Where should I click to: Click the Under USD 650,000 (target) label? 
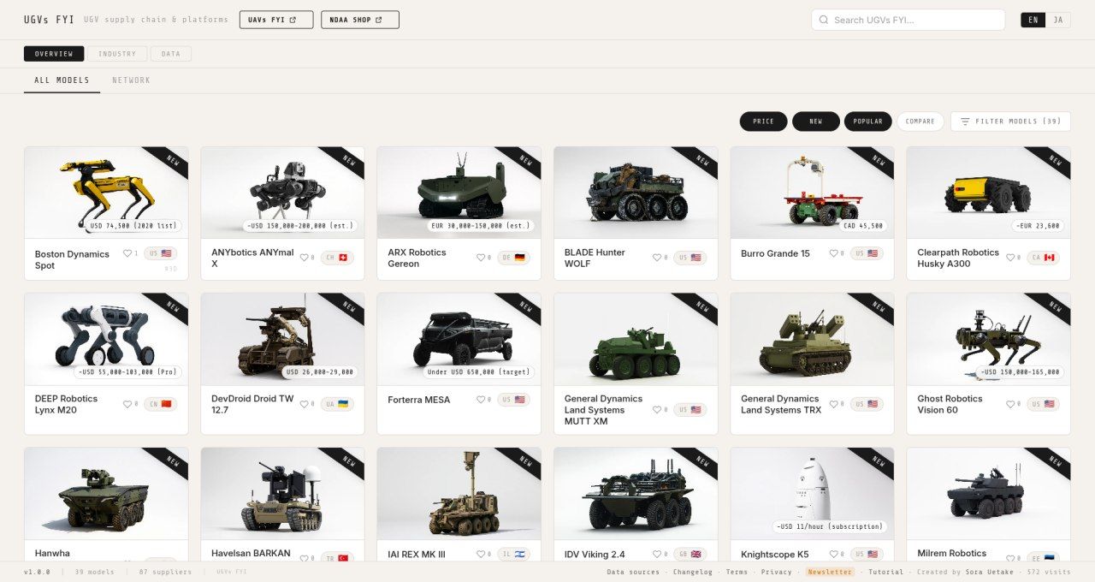point(478,372)
